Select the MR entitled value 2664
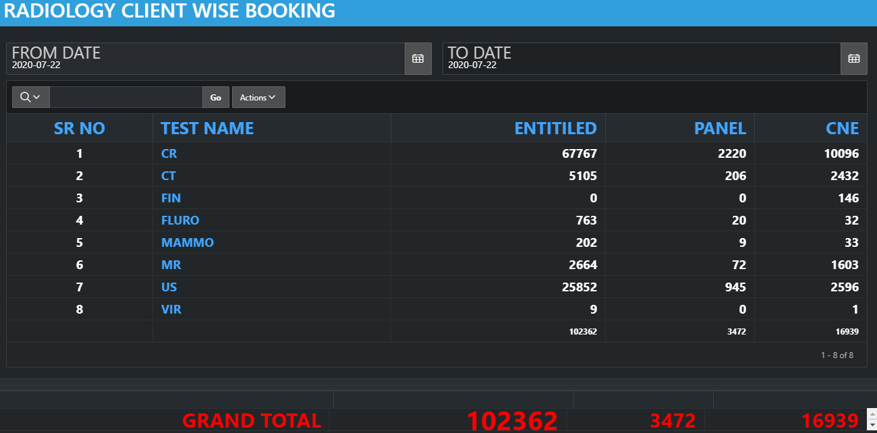 click(583, 265)
